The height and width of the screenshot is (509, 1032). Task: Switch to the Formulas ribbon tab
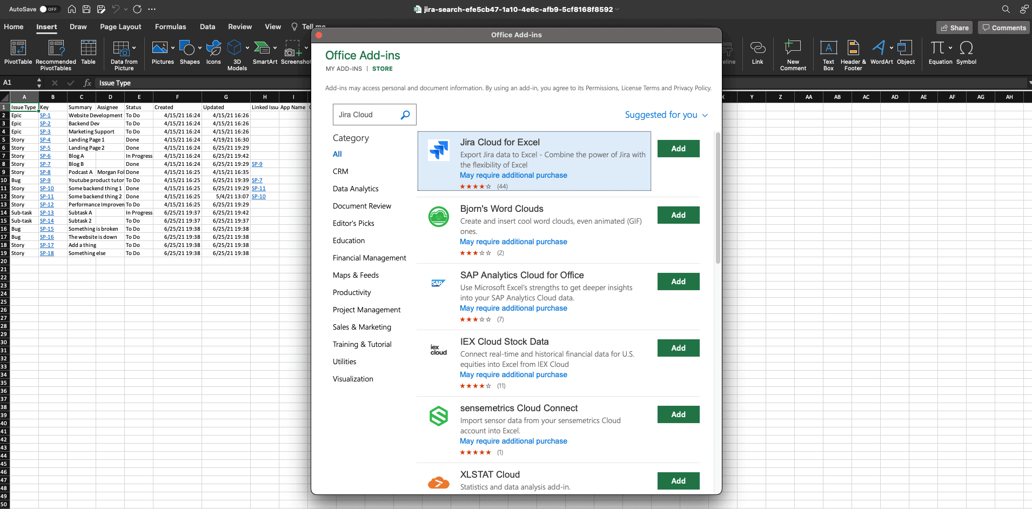[x=170, y=26]
